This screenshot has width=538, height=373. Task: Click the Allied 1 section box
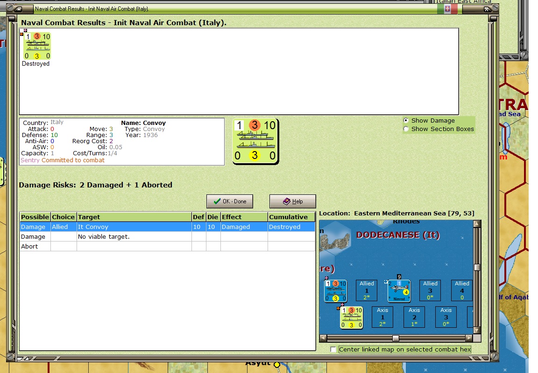point(367,290)
